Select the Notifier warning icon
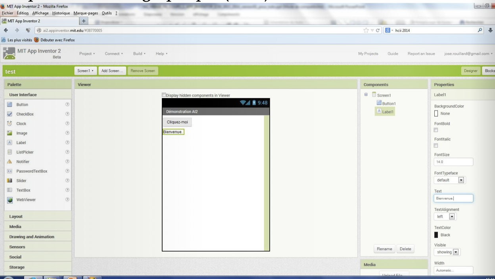Viewport: 495px width, 279px height. pos(10,162)
